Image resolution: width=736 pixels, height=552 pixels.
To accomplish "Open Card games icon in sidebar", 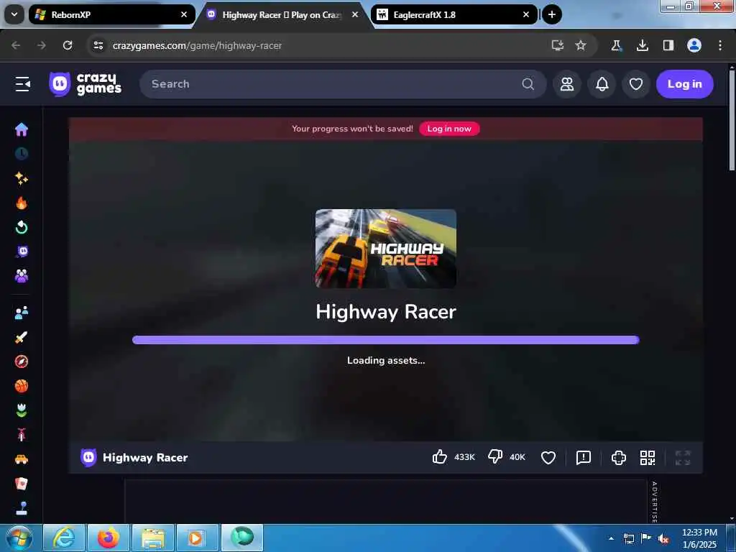I will 21,484.
